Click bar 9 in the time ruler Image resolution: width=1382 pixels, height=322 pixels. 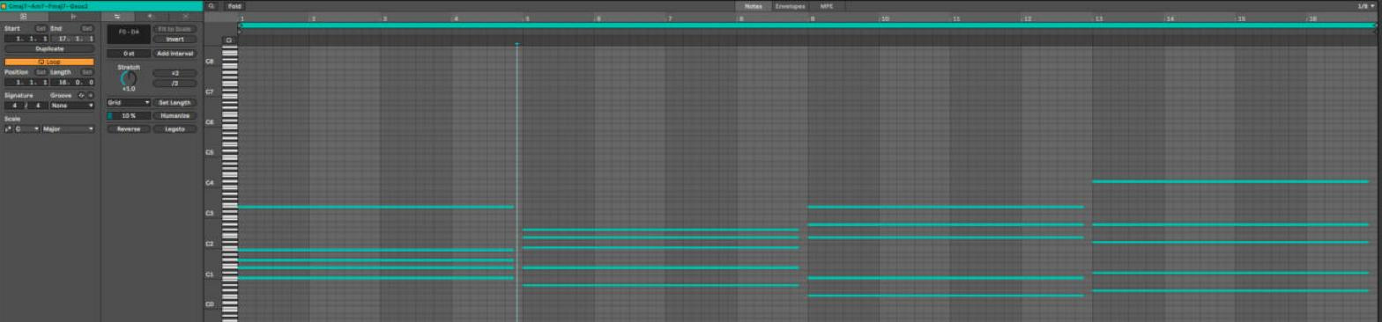click(812, 18)
